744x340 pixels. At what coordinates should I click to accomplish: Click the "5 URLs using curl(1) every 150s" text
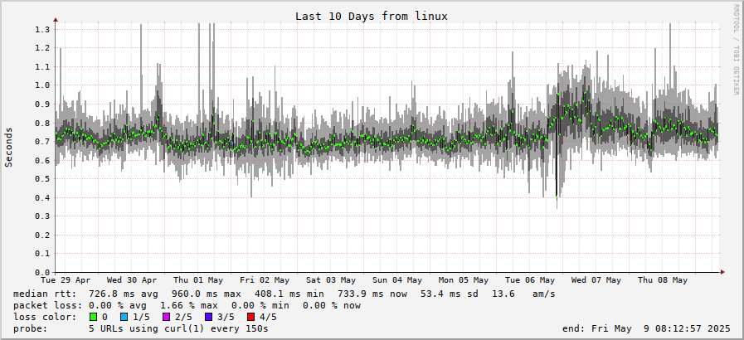(x=178, y=328)
